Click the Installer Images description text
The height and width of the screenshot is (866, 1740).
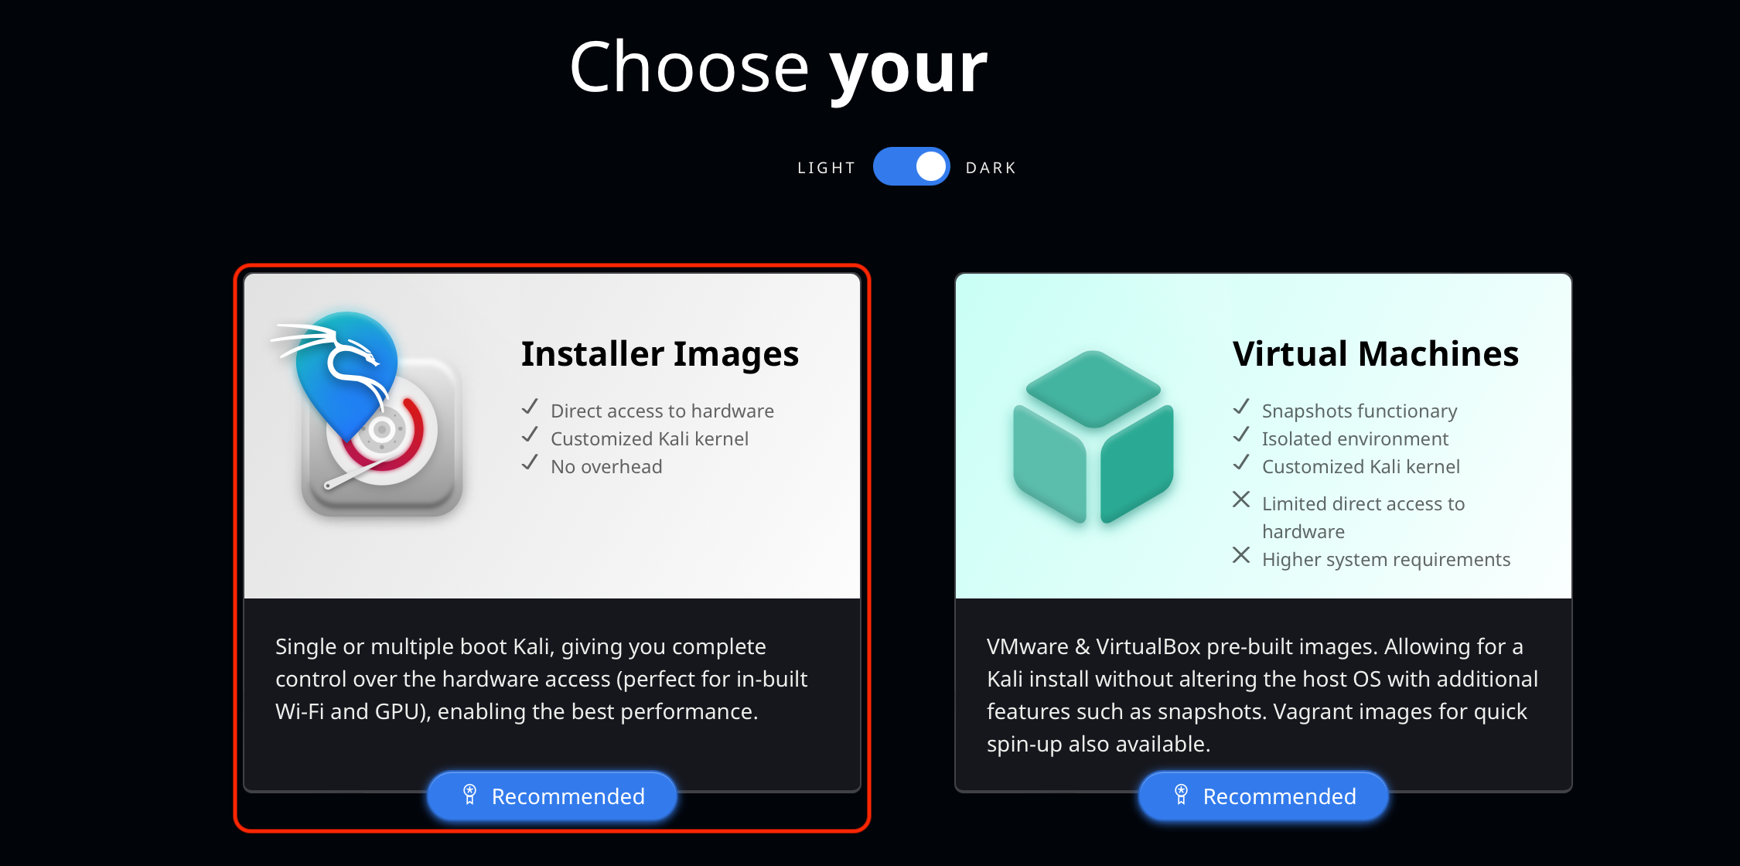coord(541,679)
